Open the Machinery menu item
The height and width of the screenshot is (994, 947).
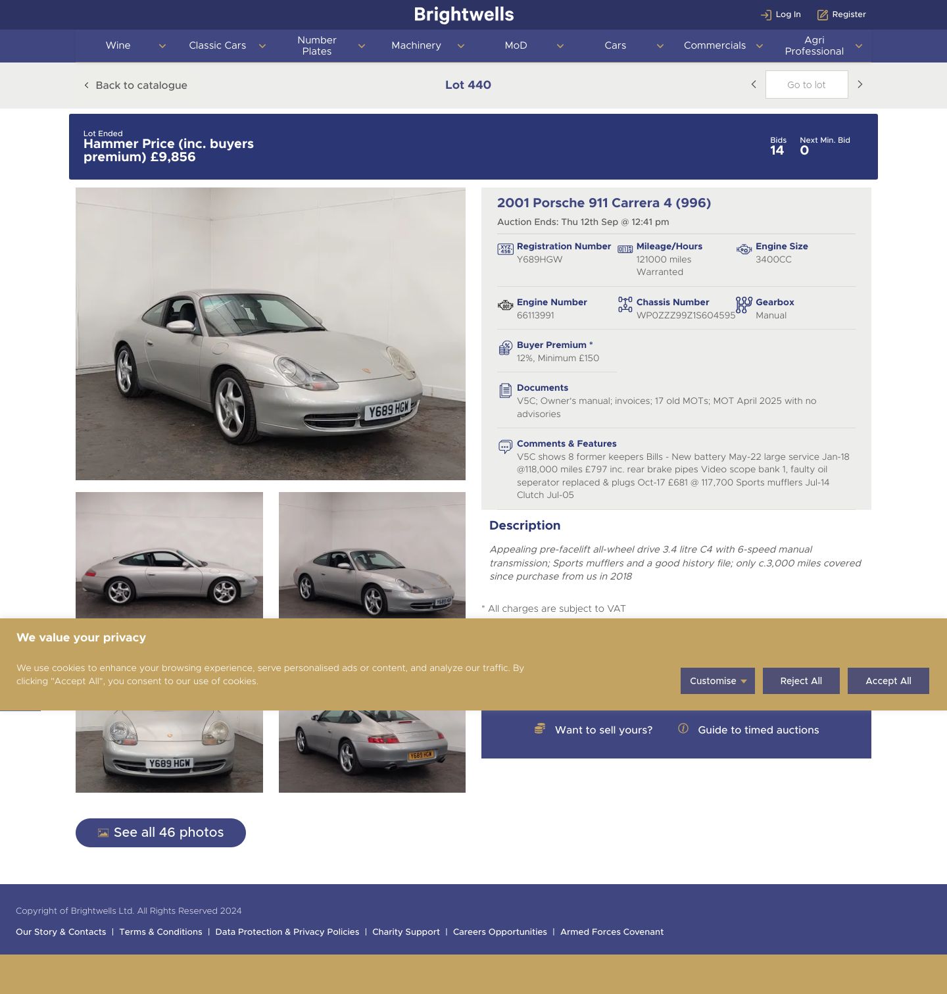(x=416, y=45)
